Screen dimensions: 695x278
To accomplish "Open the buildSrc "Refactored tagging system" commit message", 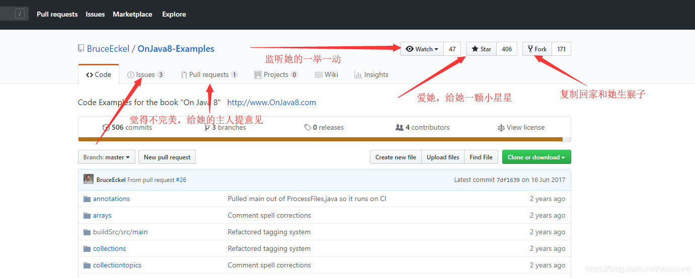I will 269,232.
